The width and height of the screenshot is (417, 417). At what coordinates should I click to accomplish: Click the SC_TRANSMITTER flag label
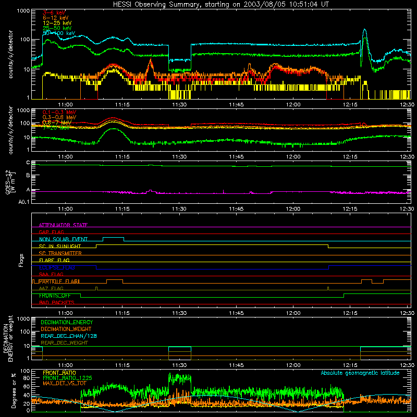coord(60,253)
